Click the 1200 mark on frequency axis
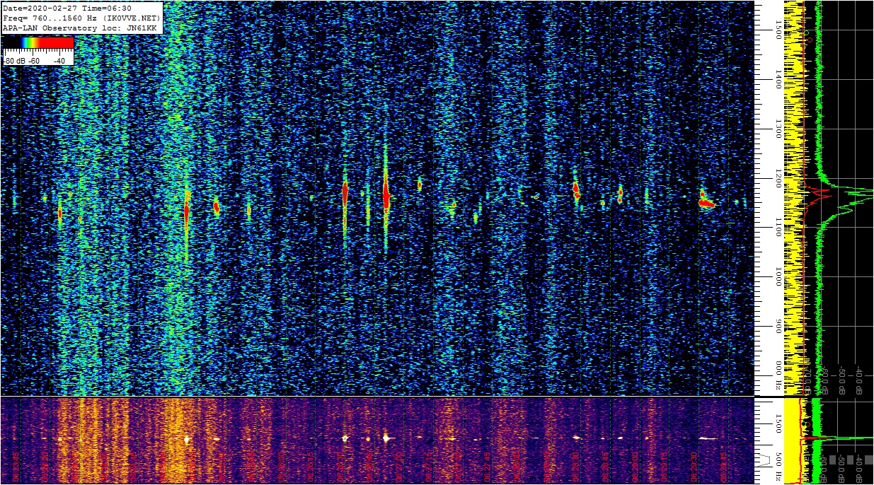This screenshot has height=485, width=874. click(x=777, y=177)
